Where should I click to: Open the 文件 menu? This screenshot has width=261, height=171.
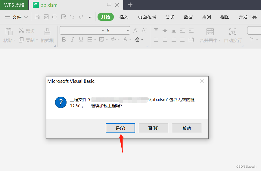pos(16,17)
